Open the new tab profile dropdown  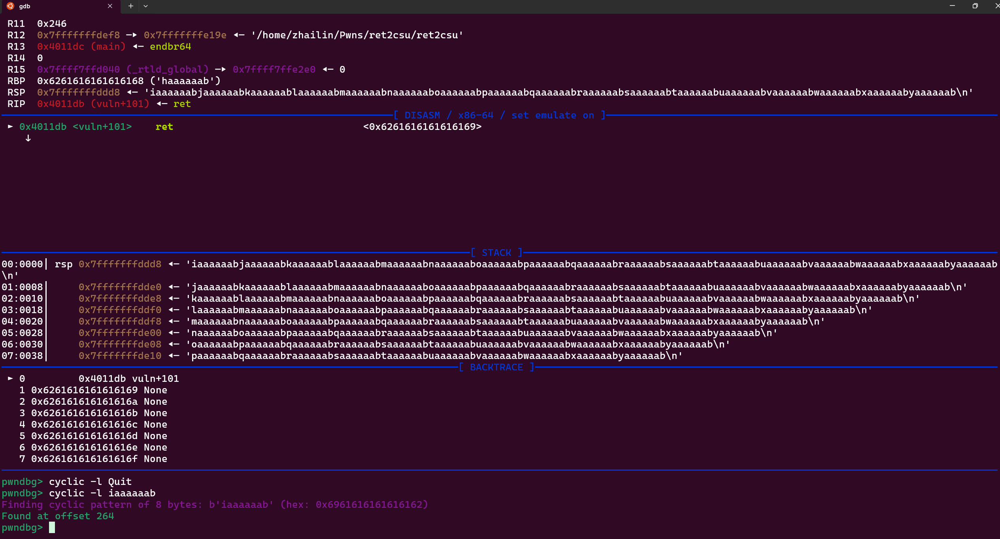tap(146, 6)
